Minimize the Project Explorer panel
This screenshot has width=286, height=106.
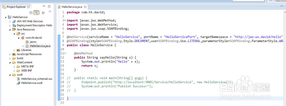tap(44, 6)
